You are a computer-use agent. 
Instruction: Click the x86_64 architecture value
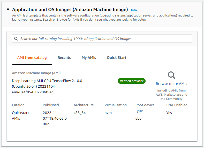79,113
